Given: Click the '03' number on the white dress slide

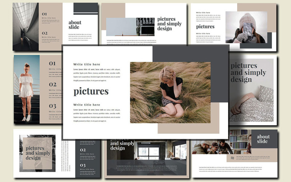Looking at the screenshot, I should pos(52,106).
